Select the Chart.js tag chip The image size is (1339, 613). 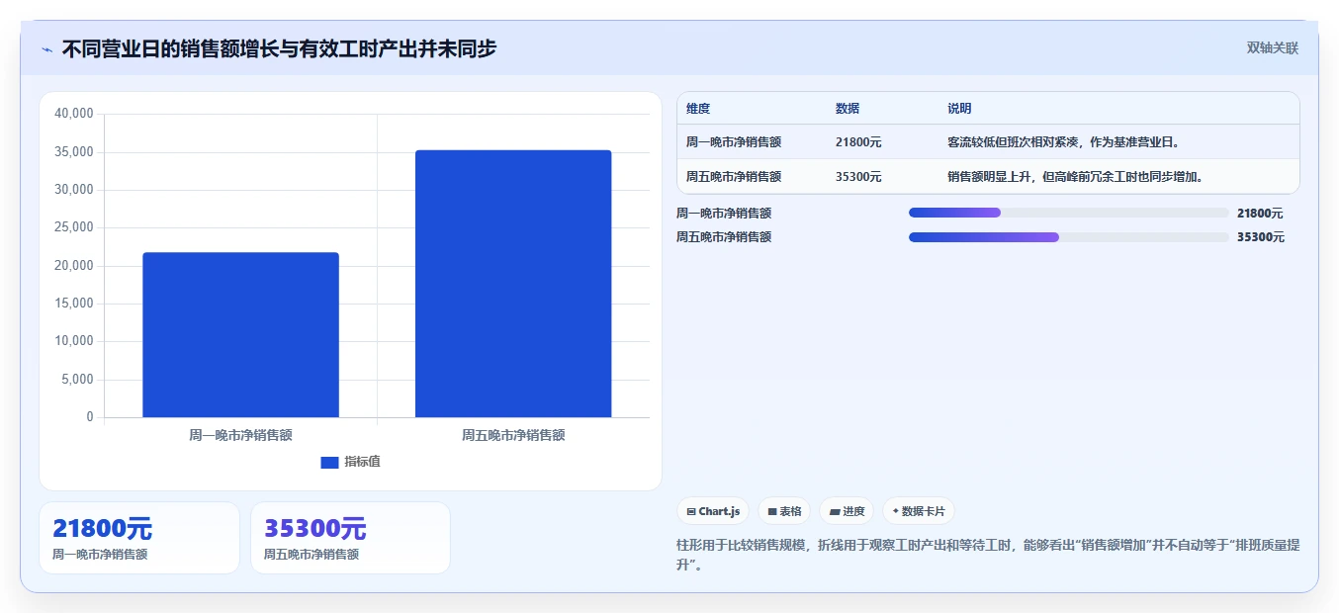[713, 511]
